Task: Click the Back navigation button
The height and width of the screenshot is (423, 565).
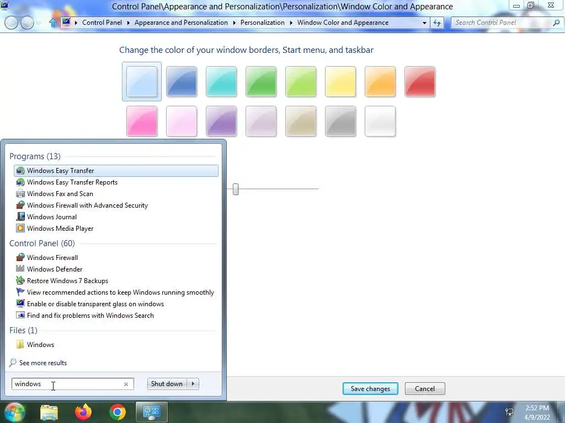Action: click(11, 23)
